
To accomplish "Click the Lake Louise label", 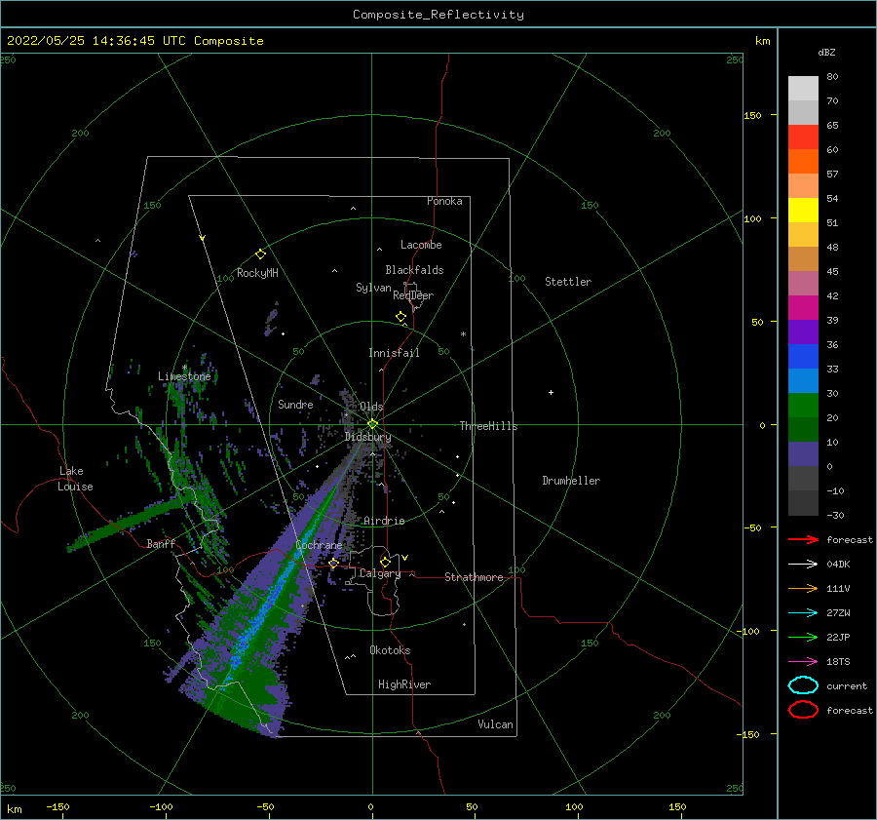I will pos(75,479).
